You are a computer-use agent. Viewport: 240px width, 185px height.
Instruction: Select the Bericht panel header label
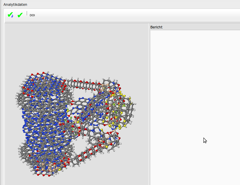pos(156,27)
